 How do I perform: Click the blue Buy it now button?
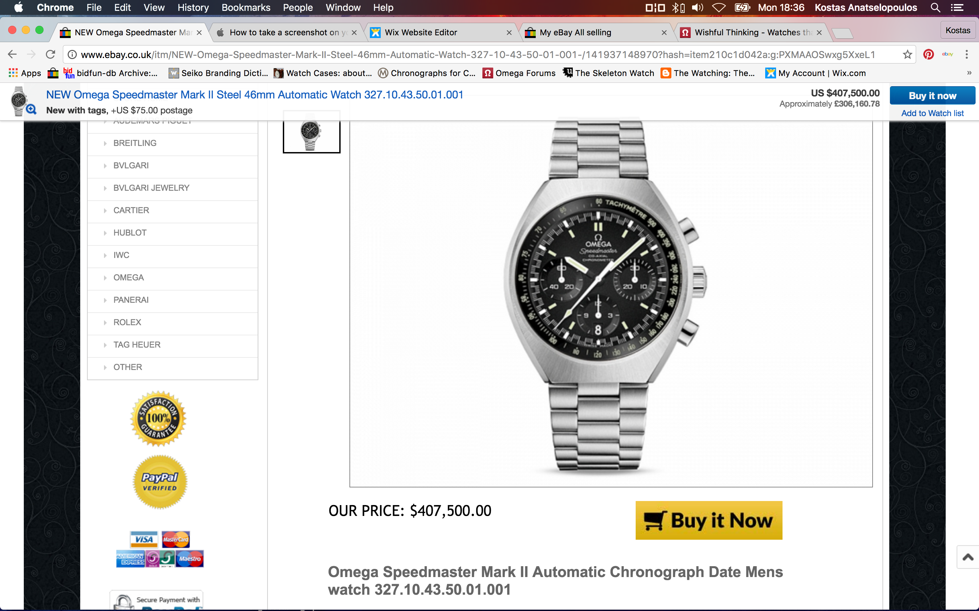pyautogui.click(x=932, y=96)
